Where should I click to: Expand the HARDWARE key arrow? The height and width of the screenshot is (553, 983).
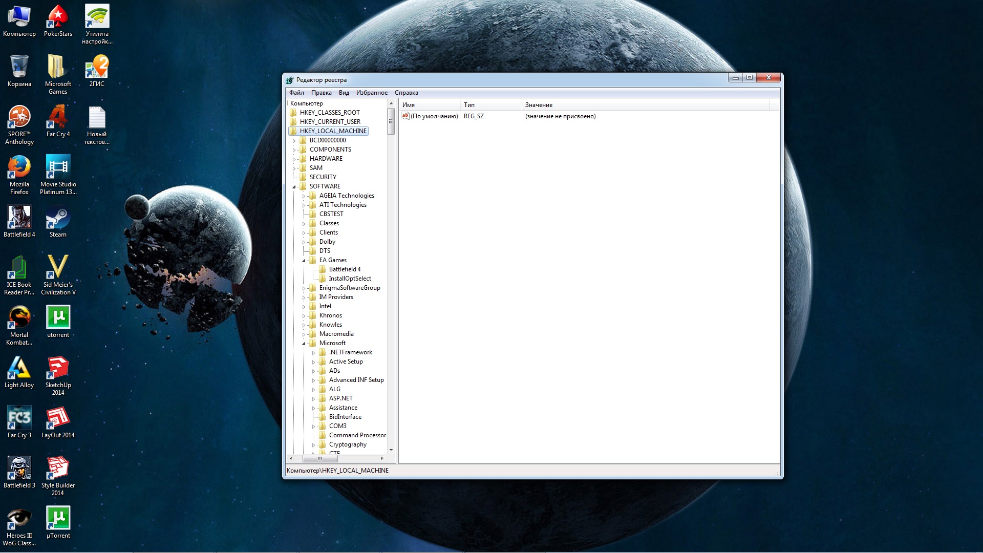(294, 159)
